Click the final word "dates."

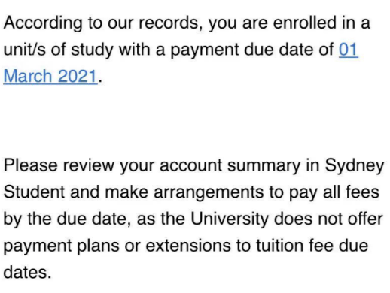27,272
